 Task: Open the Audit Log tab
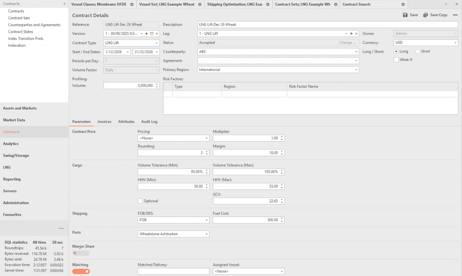click(149, 122)
